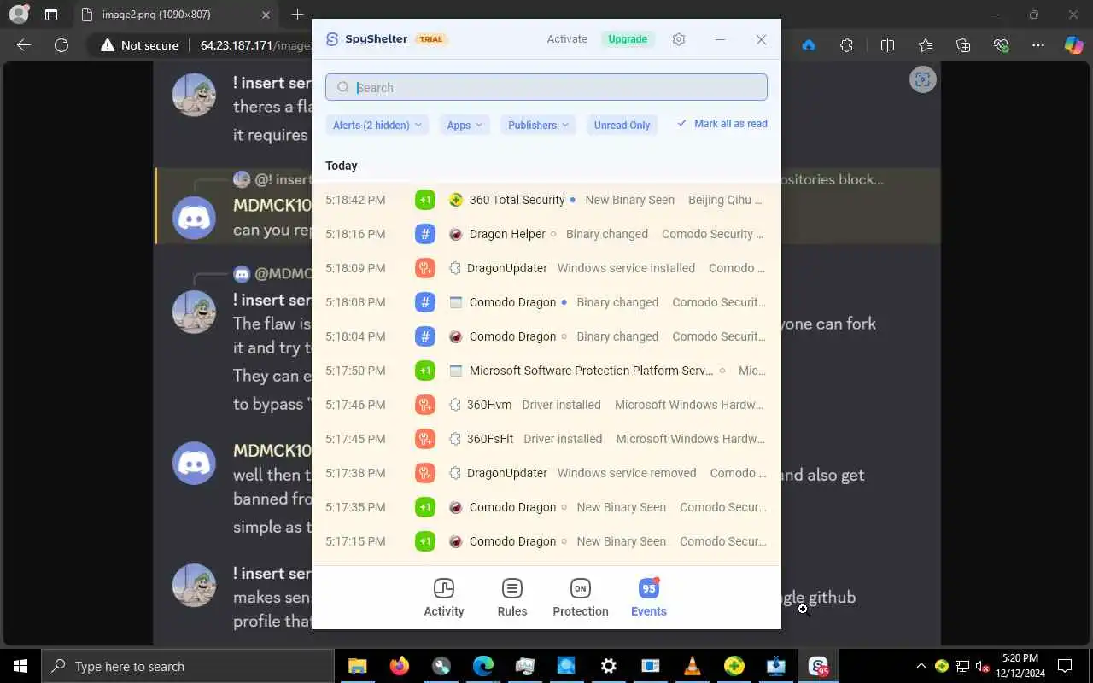Focus the SpyShelter events search field

click(546, 87)
